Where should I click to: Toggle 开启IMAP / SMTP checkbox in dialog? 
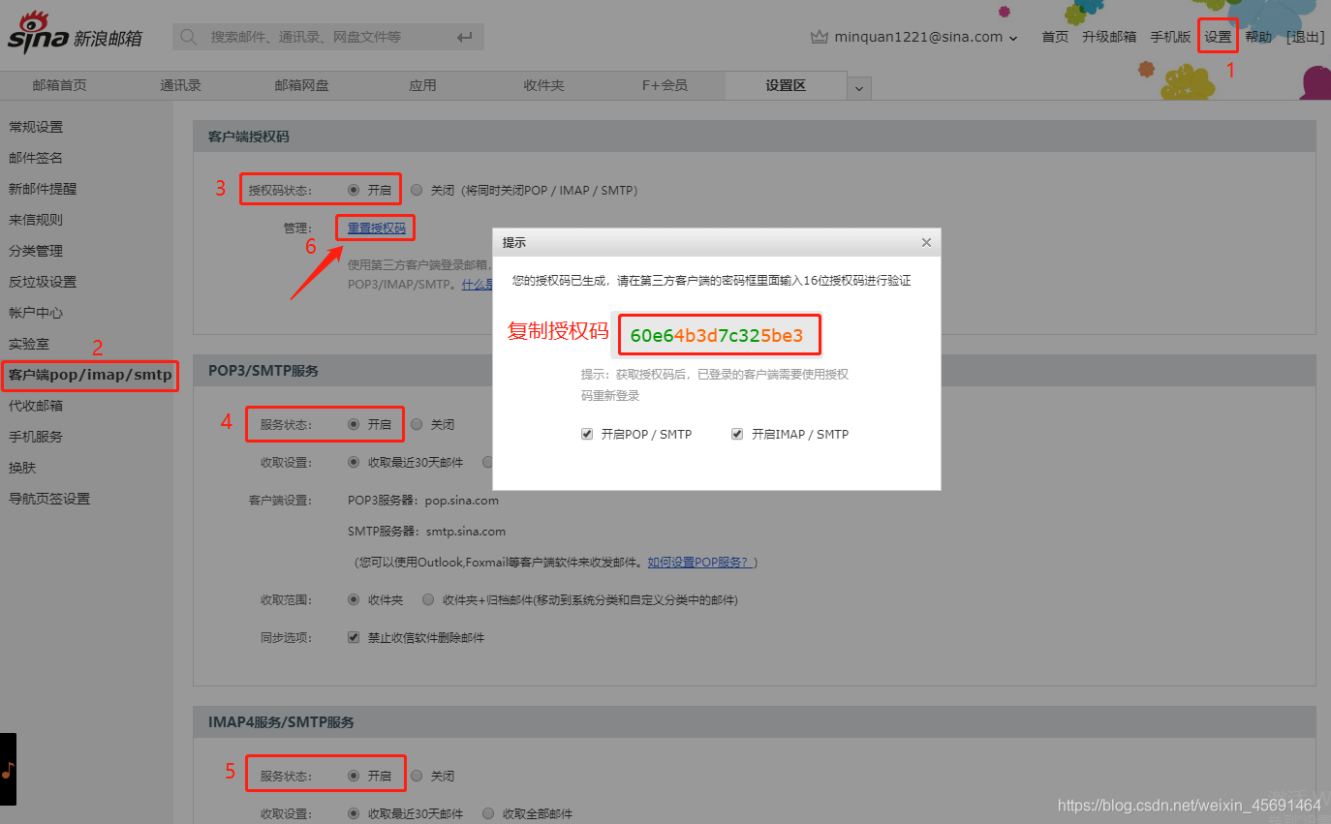pyautogui.click(x=737, y=434)
